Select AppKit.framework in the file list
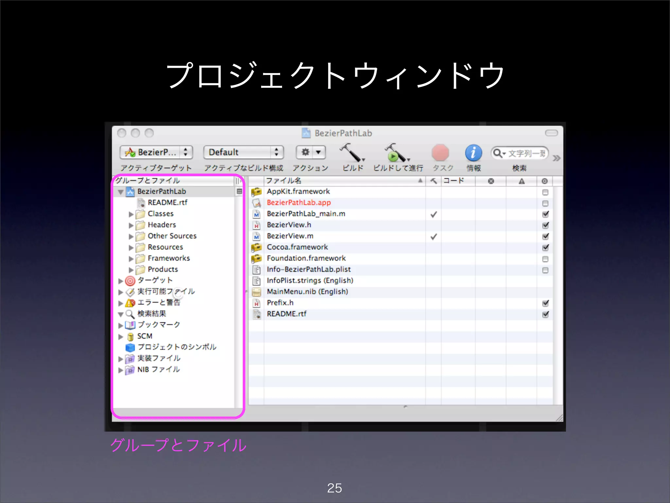This screenshot has width=670, height=503. (298, 192)
